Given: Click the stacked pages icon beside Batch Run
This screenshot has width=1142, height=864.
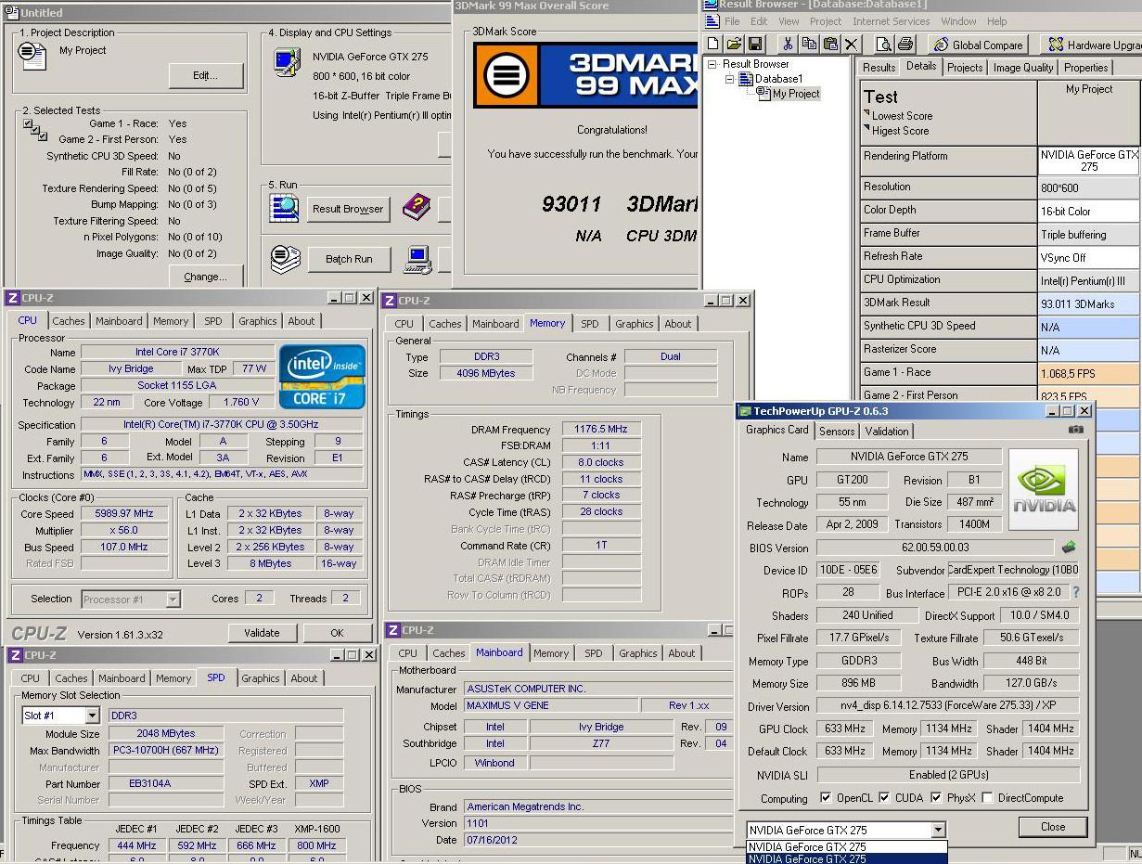Looking at the screenshot, I should (285, 259).
